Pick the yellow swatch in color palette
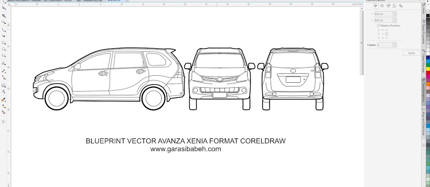 (x=428, y=69)
